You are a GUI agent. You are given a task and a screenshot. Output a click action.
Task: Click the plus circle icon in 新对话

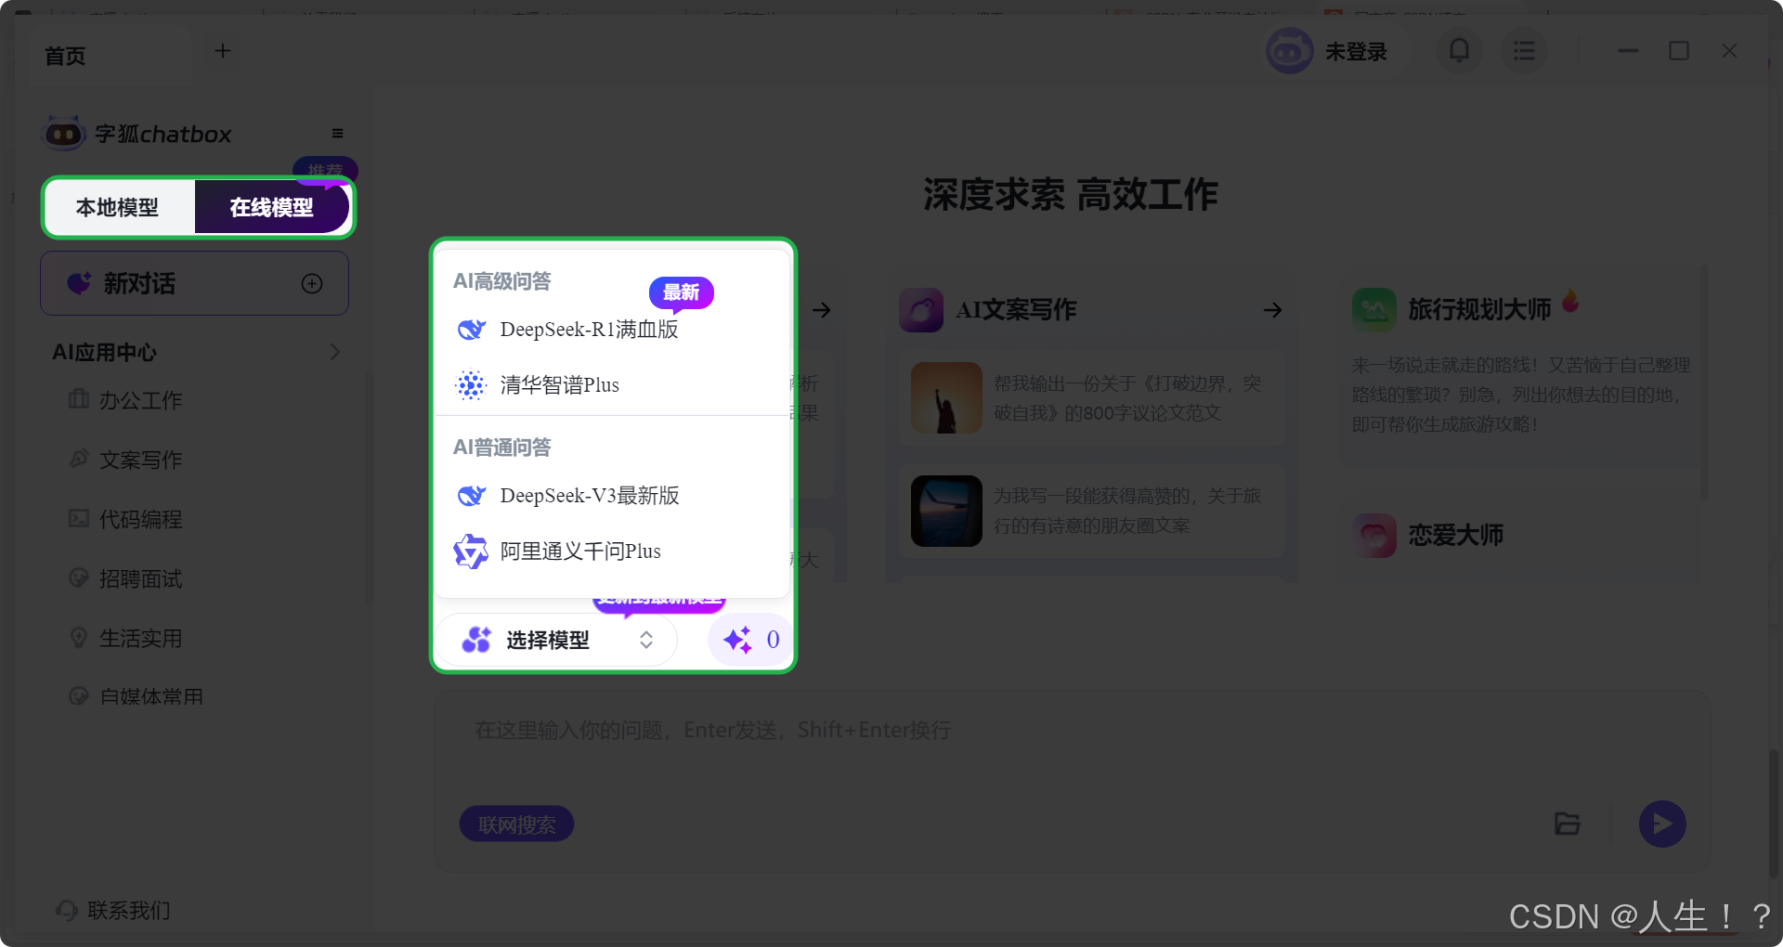click(x=312, y=283)
